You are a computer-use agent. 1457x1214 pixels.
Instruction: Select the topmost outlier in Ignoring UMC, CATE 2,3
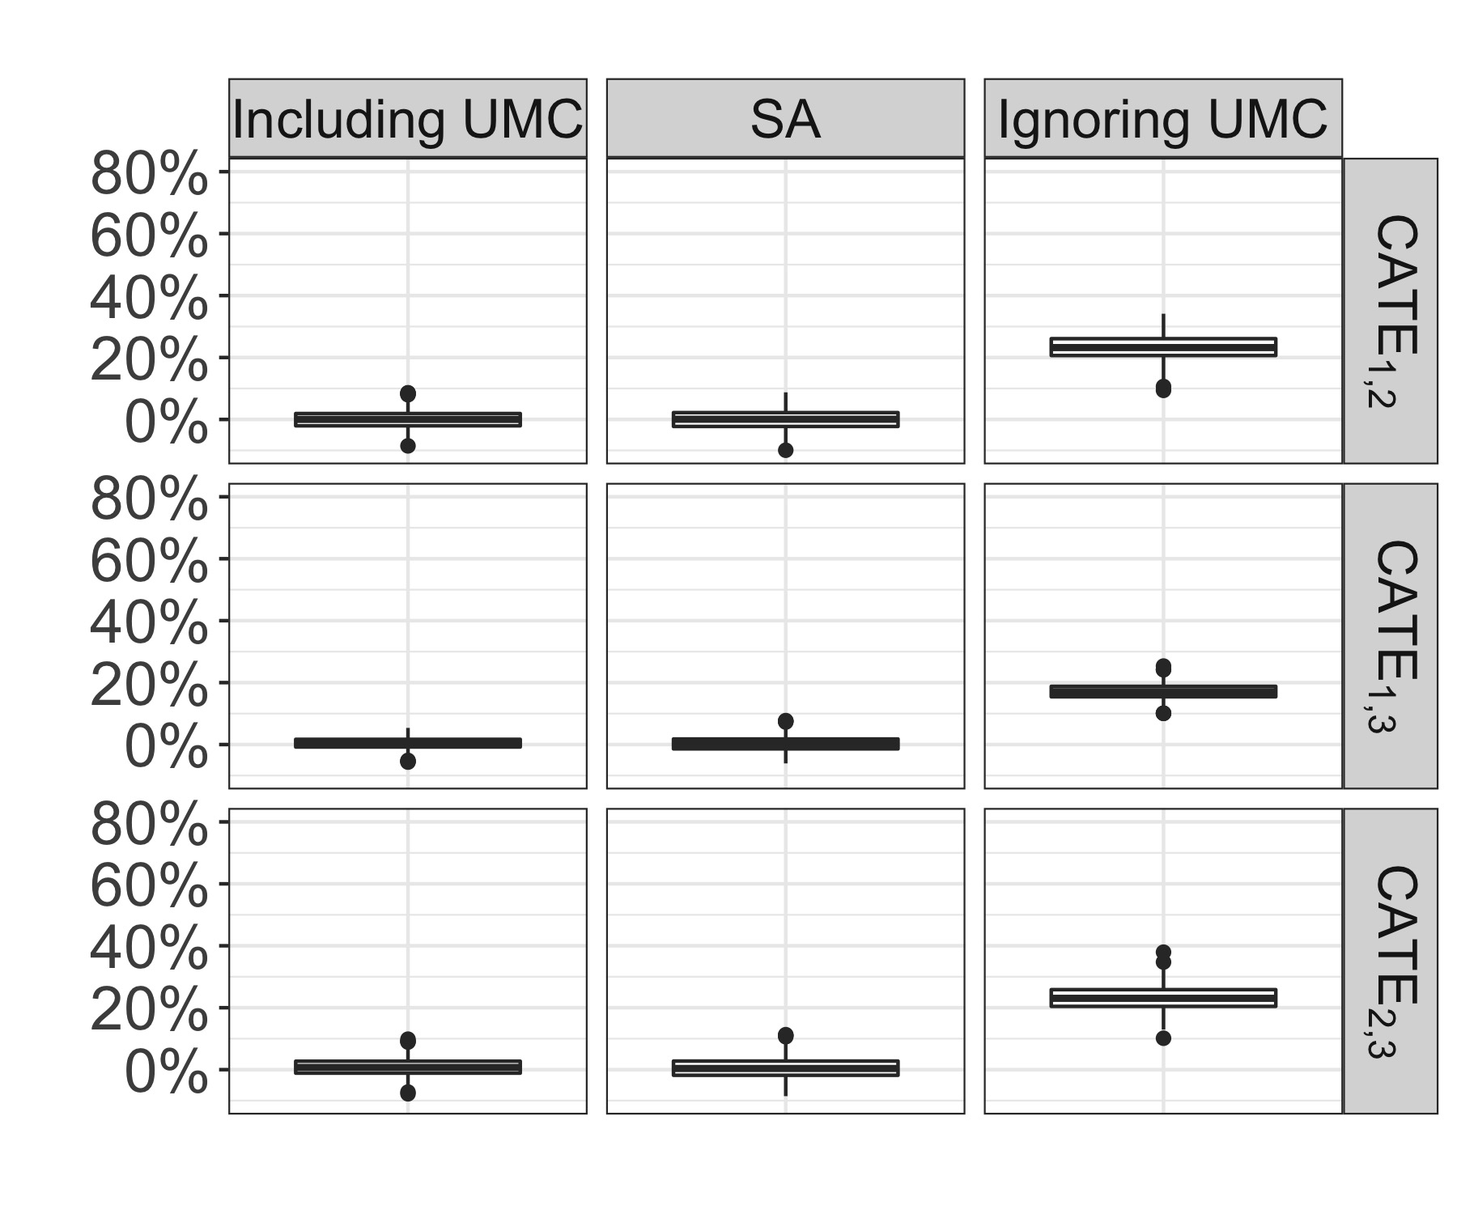[x=1163, y=952]
